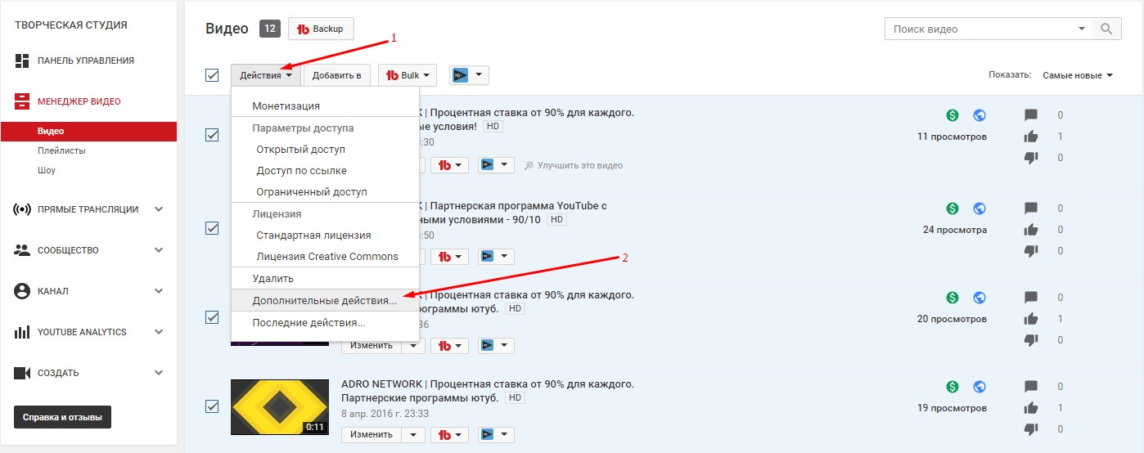This screenshot has width=1144, height=453.
Task: Open TubeBuddy dropdown in 19 просмотров row
Action: click(450, 434)
